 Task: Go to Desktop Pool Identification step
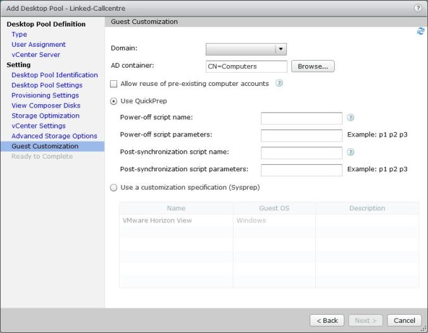[x=54, y=75]
